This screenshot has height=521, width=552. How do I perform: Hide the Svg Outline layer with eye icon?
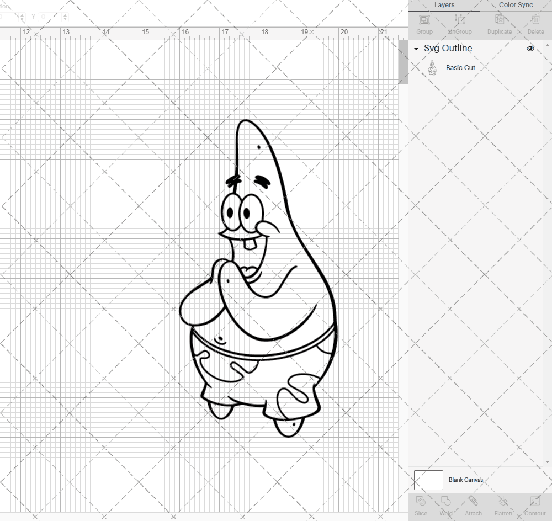pos(530,49)
